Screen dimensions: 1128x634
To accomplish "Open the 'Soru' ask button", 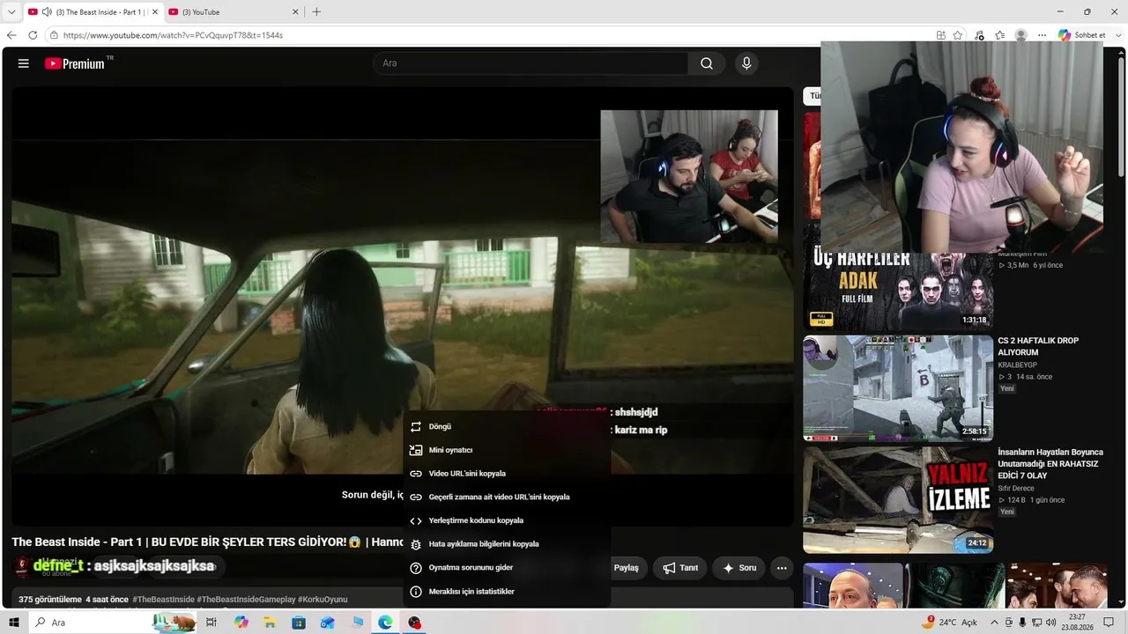I will tap(739, 568).
